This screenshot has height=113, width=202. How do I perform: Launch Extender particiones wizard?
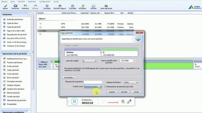15,19
